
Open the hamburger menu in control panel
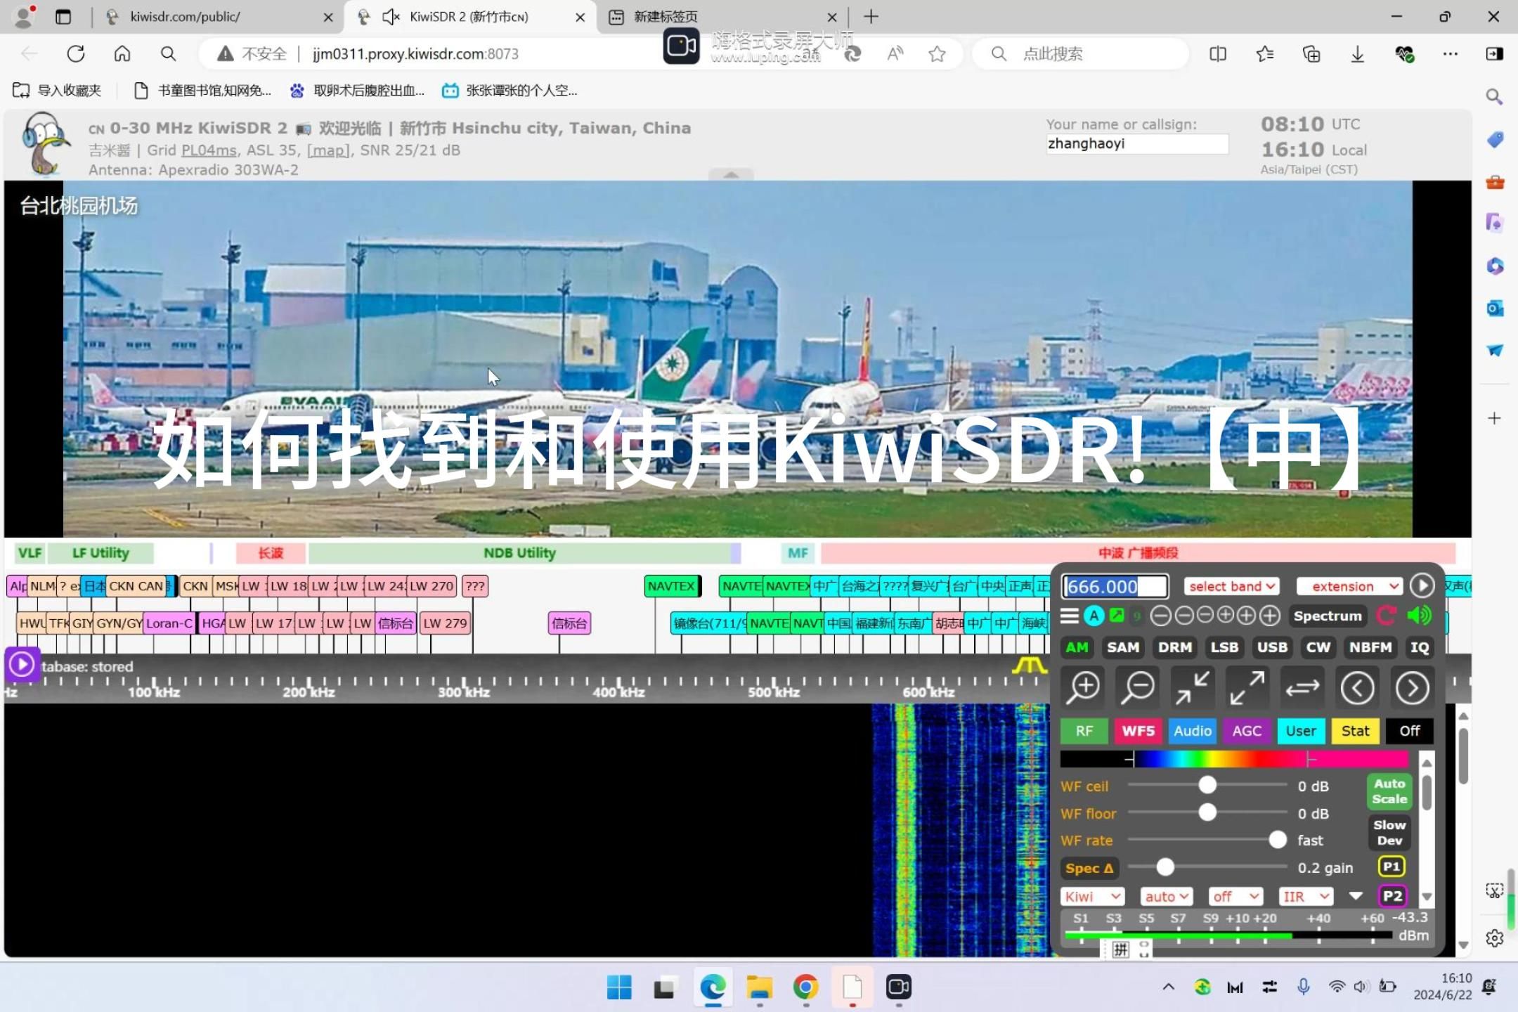point(1070,616)
